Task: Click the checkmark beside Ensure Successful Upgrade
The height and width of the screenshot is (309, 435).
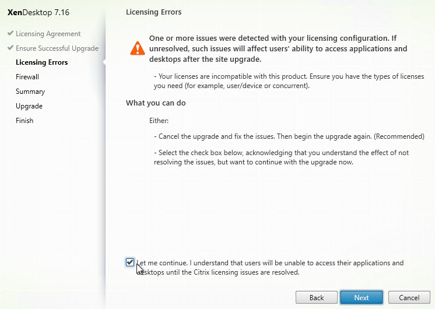Action: tap(10, 48)
